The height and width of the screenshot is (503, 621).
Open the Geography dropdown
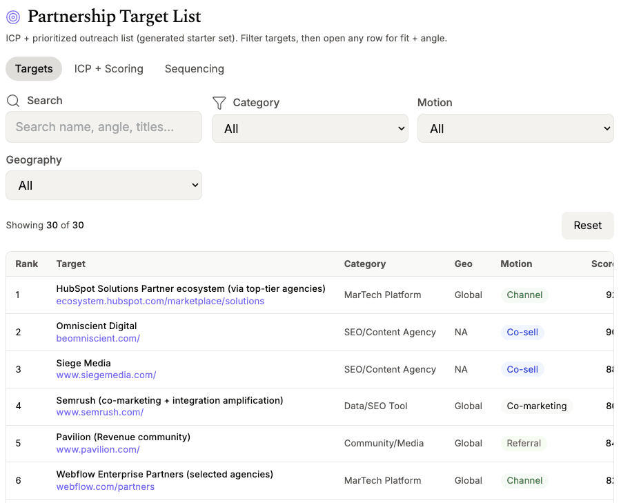point(103,186)
